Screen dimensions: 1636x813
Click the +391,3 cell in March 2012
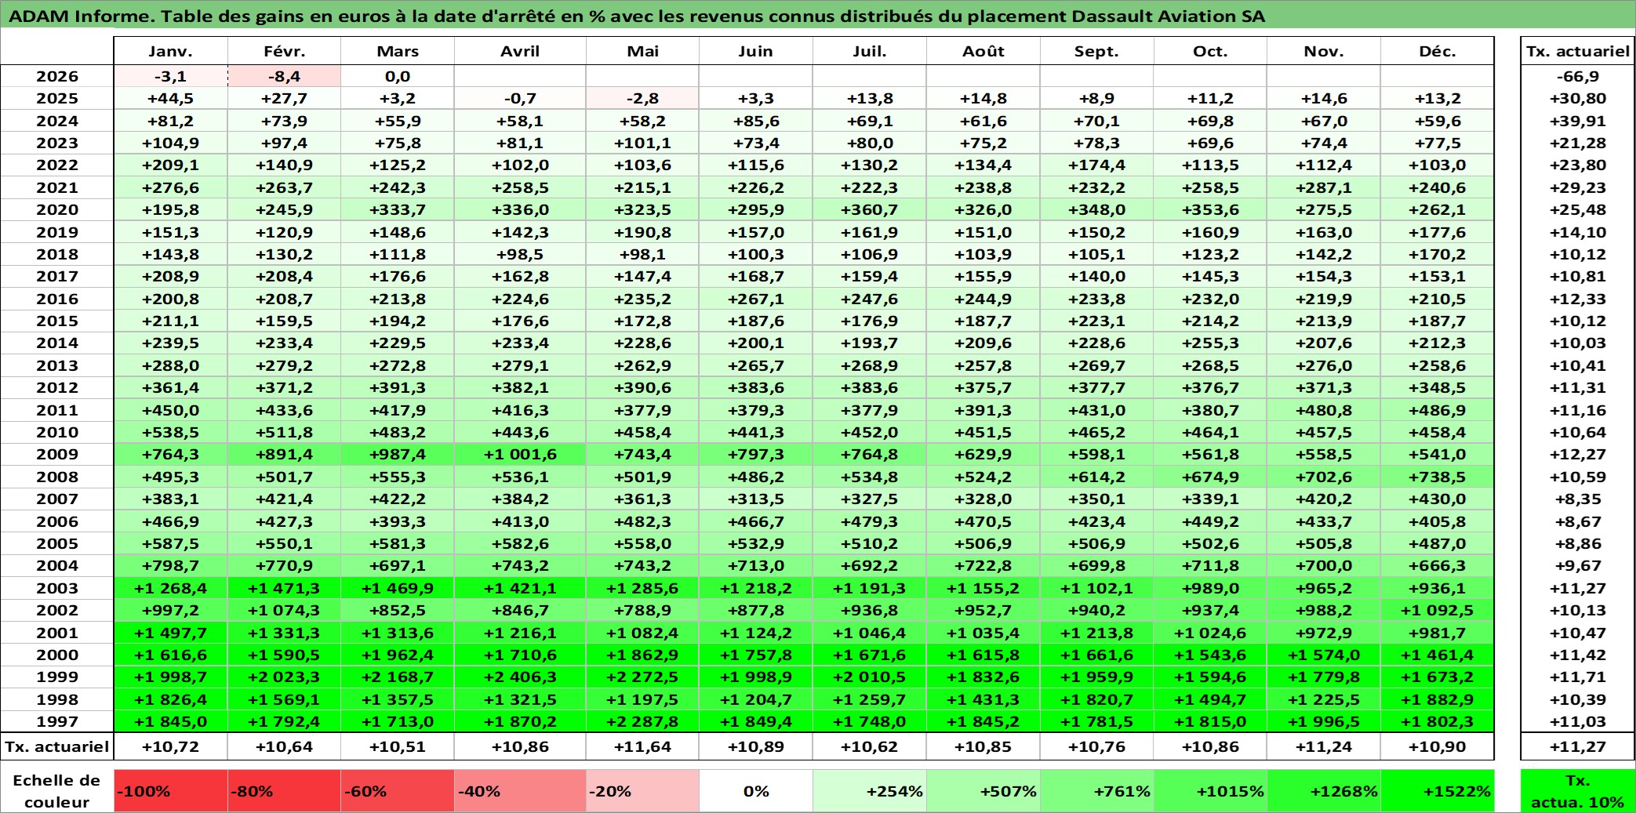point(398,387)
